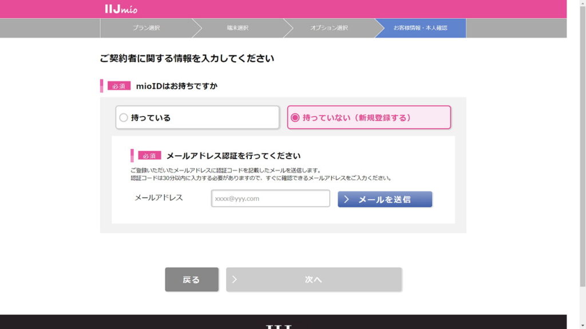Go to the 端末選択 step
Viewport: 586px width, 329px height.
(237, 28)
